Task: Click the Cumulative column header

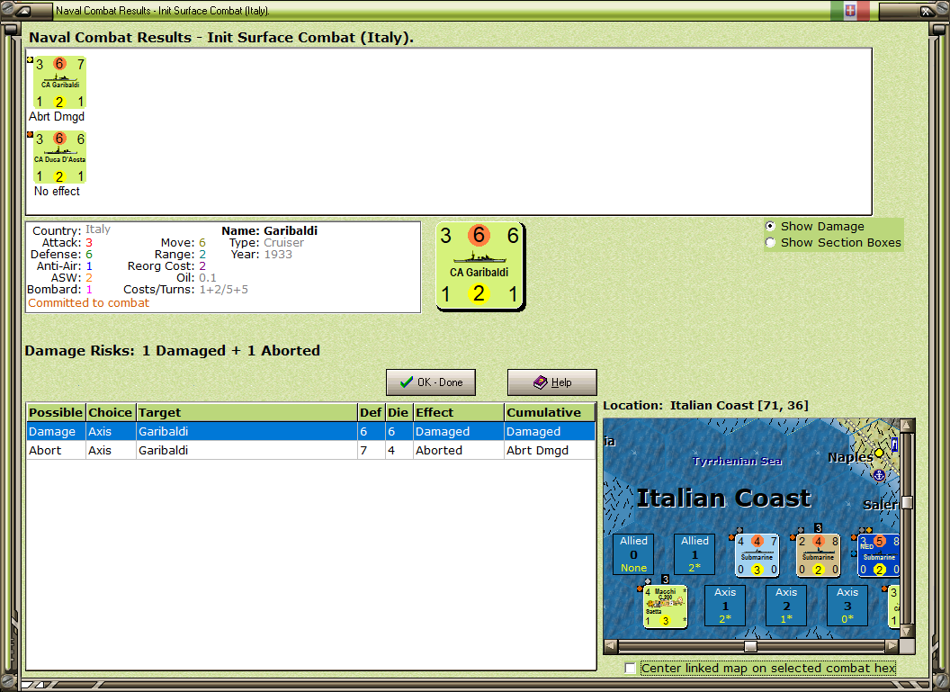Action: [550, 413]
